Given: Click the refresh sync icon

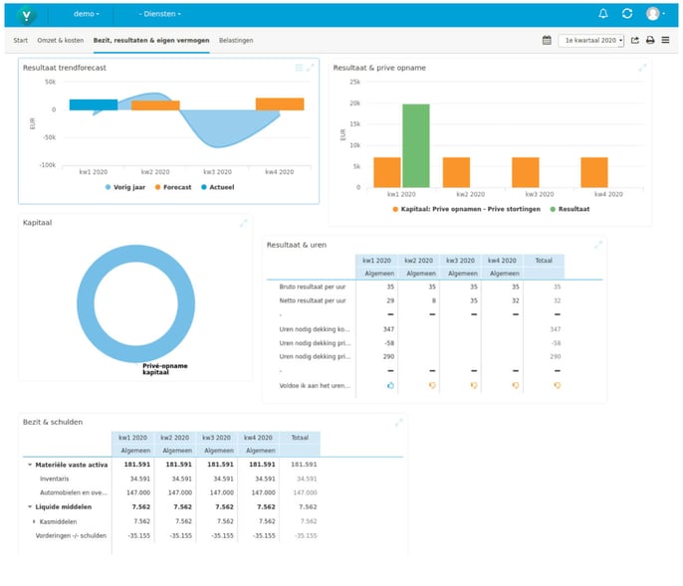Looking at the screenshot, I should pos(627,14).
